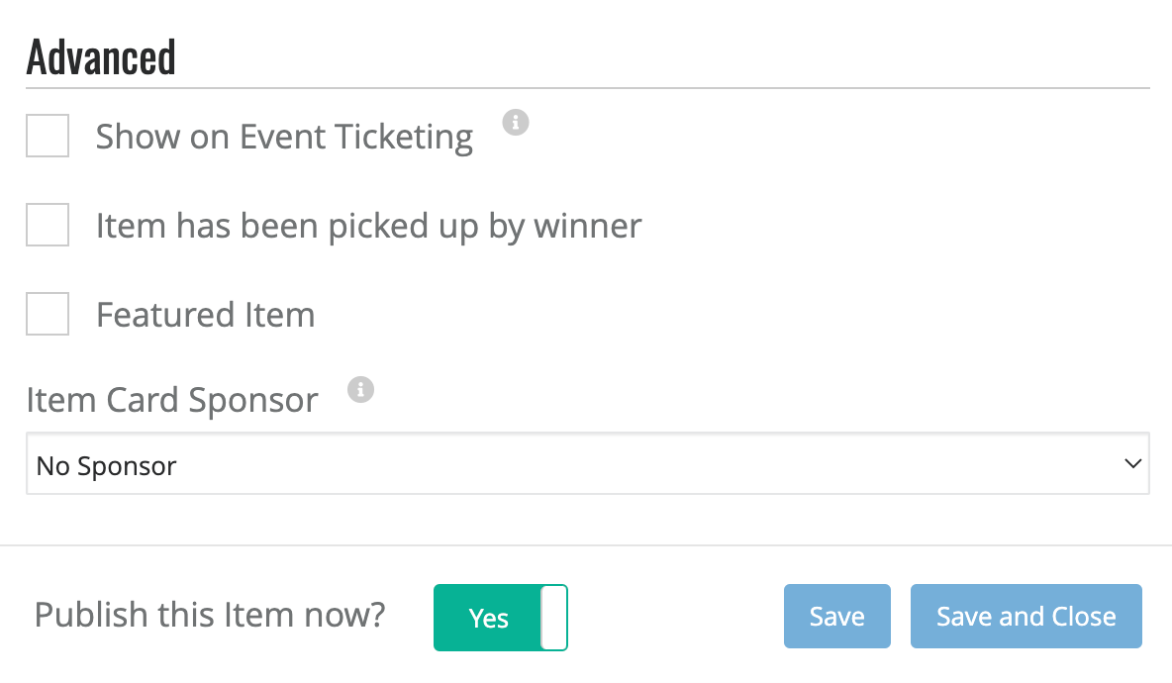Enable the Featured Item checkbox
Viewport: 1172px width, 683px height.
48,313
